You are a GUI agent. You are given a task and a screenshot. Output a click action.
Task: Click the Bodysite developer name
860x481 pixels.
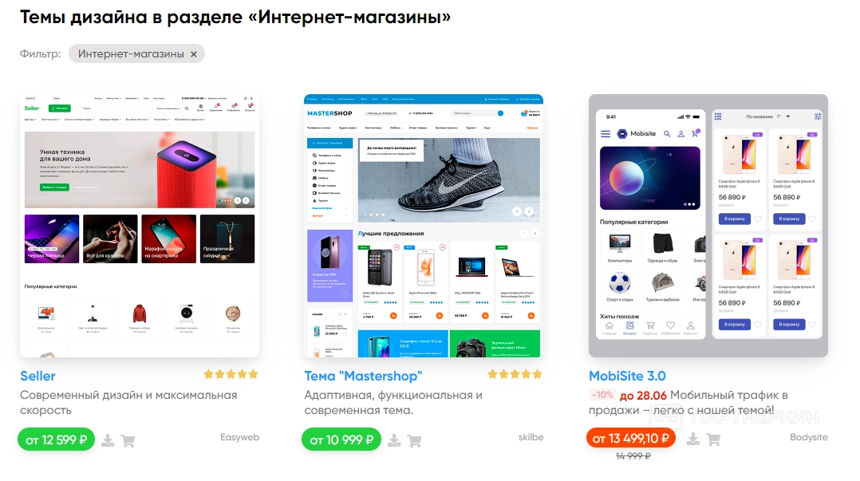point(808,437)
